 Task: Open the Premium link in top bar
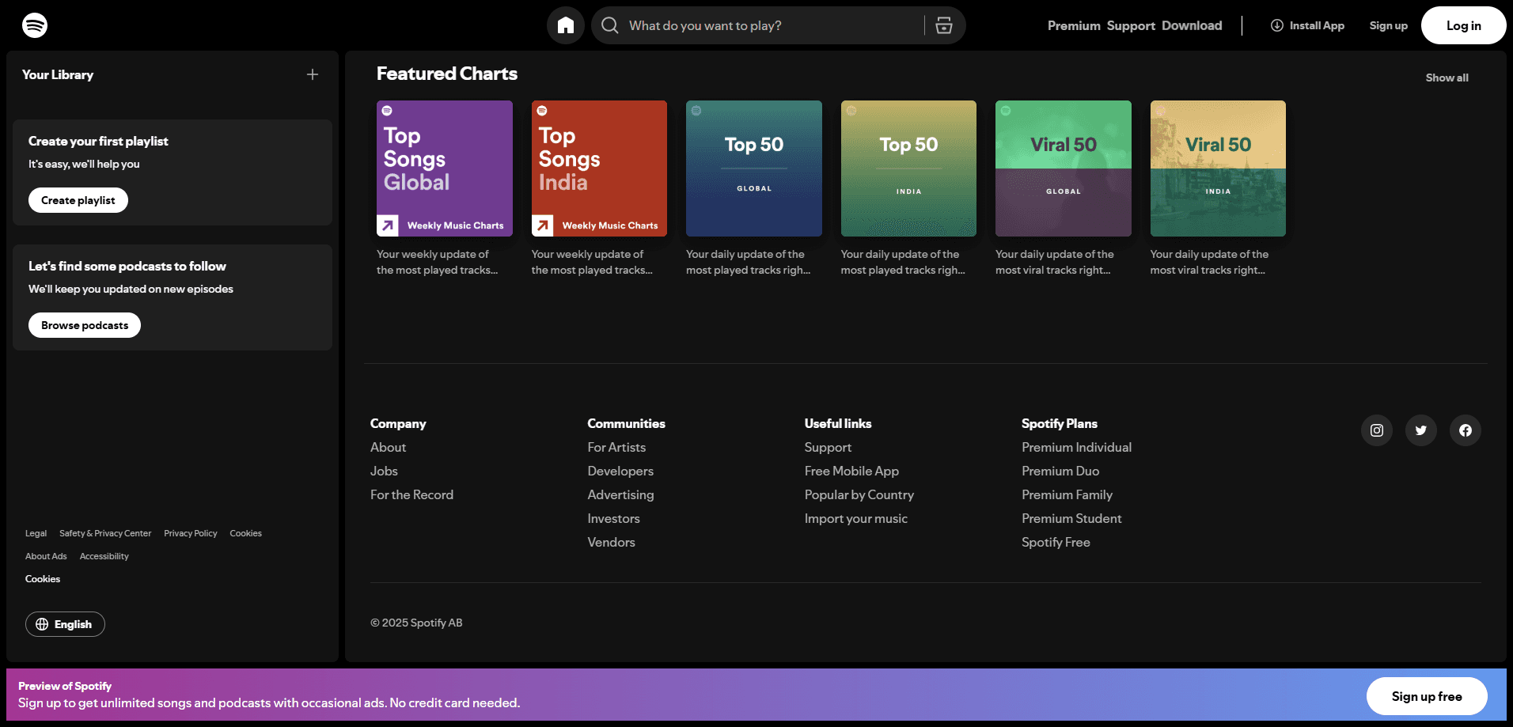[x=1074, y=25]
